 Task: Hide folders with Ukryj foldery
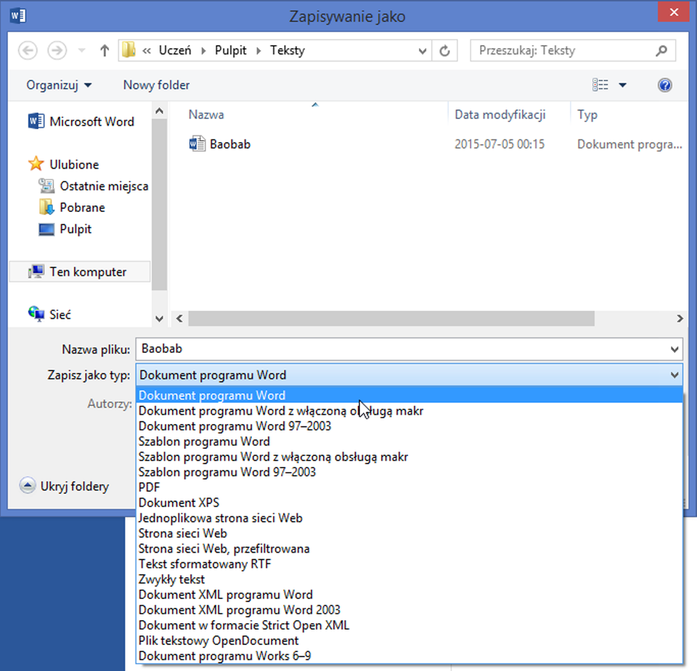(x=65, y=486)
